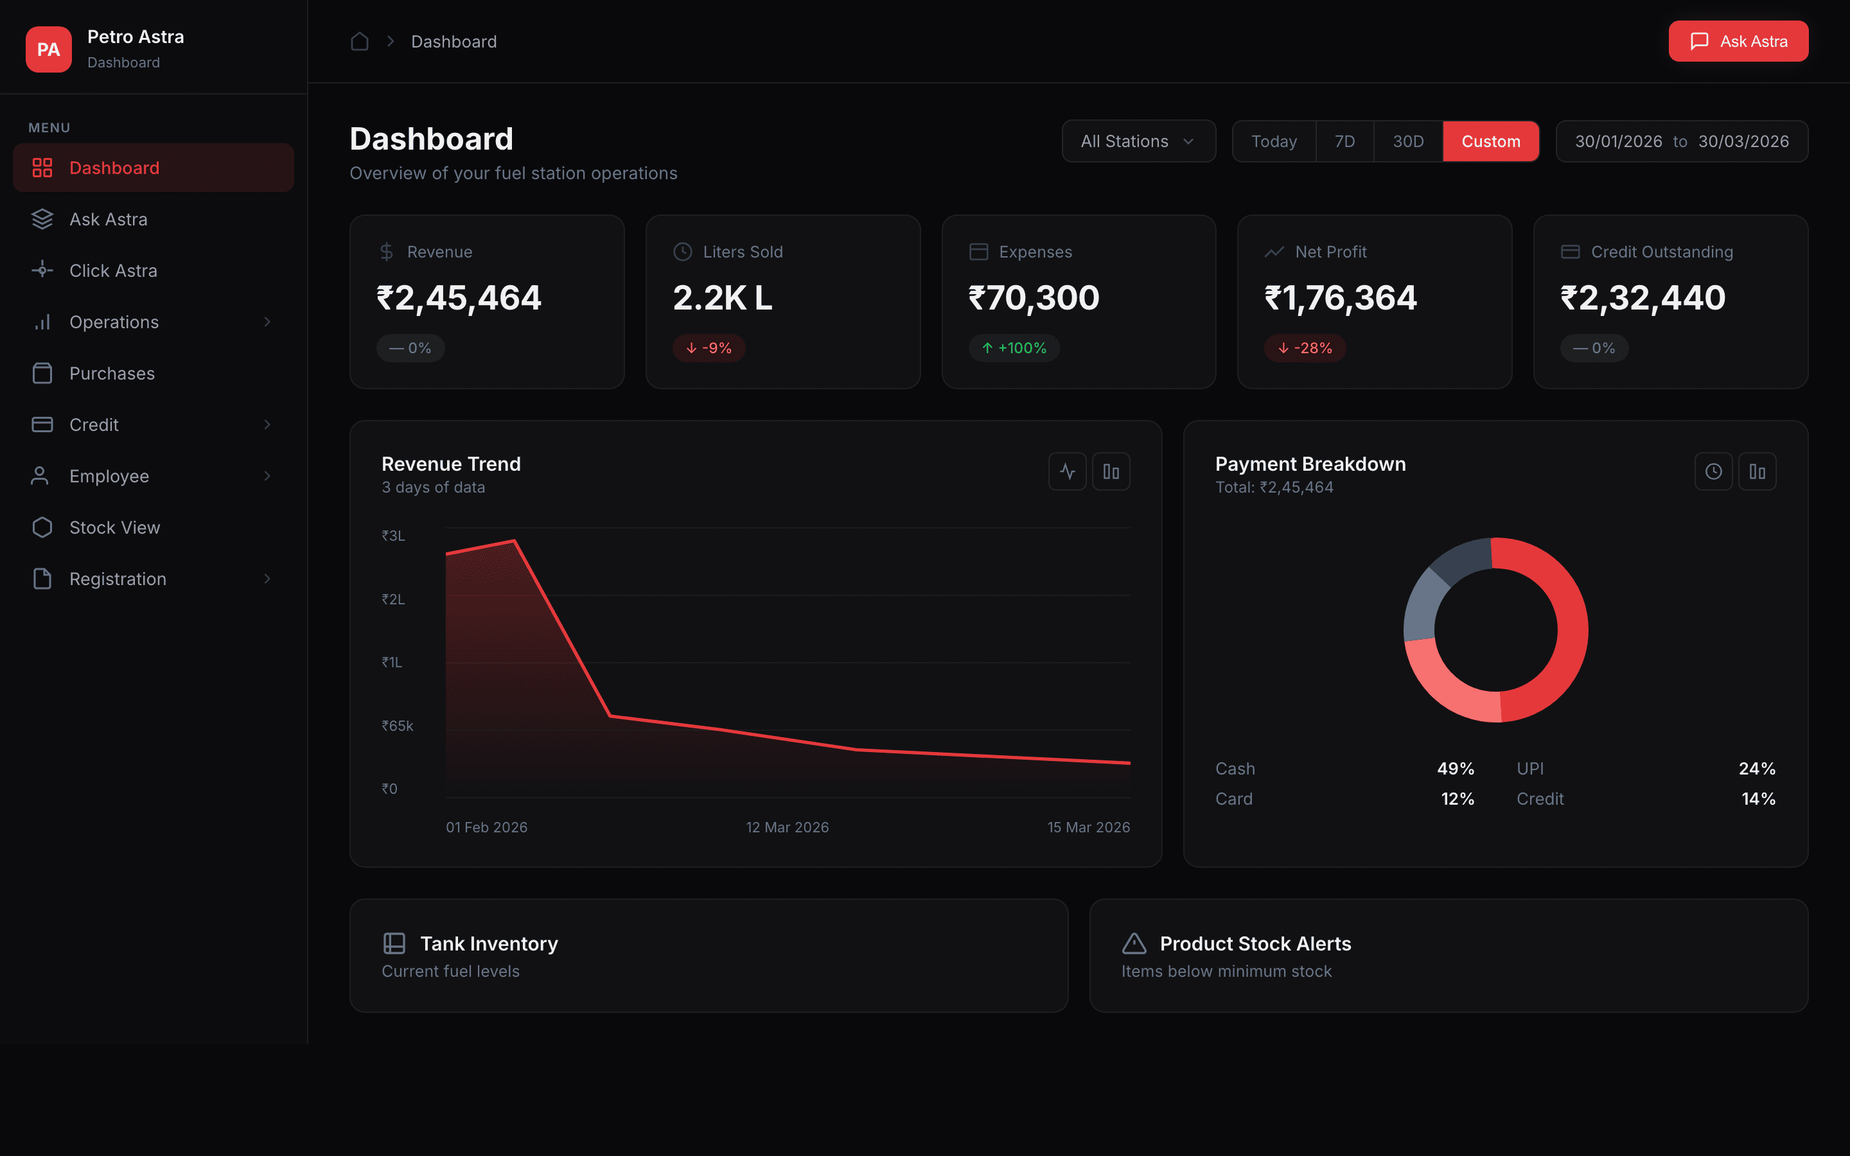Click the Purchases bag icon
Screen dimensions: 1850x1156
pos(42,373)
